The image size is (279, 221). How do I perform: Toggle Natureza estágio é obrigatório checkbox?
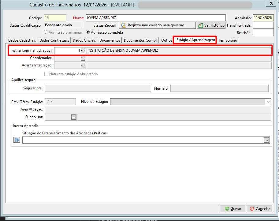tap(46, 74)
